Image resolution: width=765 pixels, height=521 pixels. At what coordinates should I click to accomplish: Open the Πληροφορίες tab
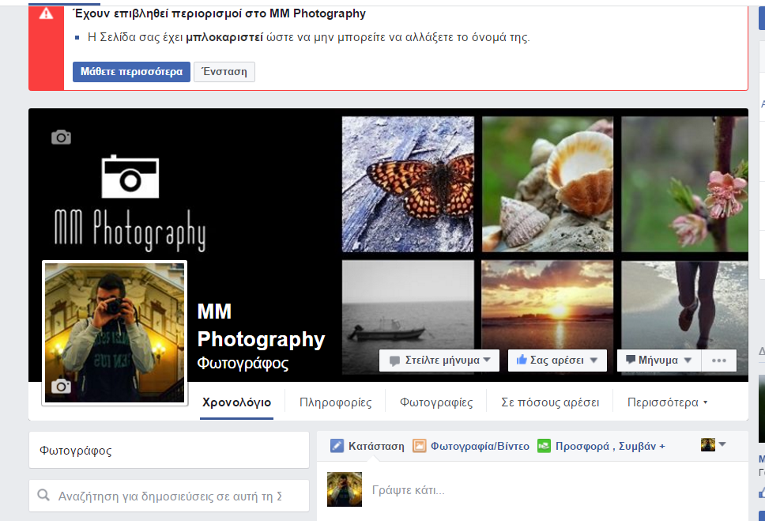335,402
